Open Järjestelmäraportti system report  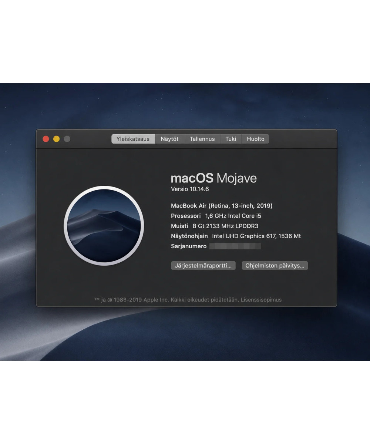point(203,266)
